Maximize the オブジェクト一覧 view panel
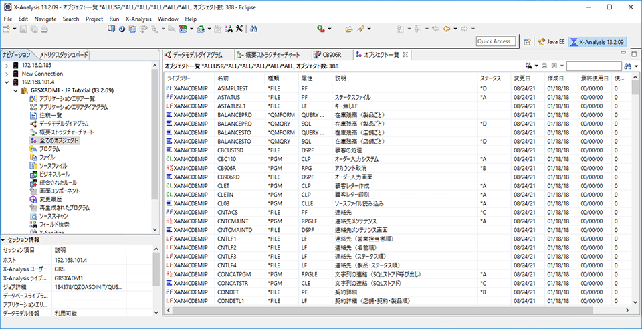This screenshot has width=642, height=329. 633,53
